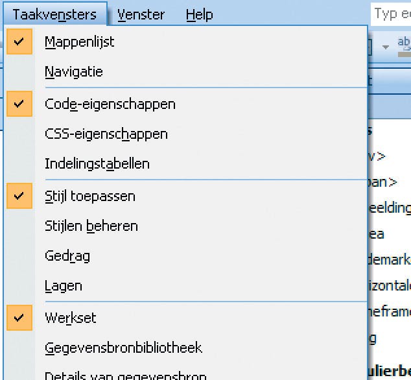
Task: Open the toolbar dropdown arrow left of highlight
Action: (x=386, y=47)
